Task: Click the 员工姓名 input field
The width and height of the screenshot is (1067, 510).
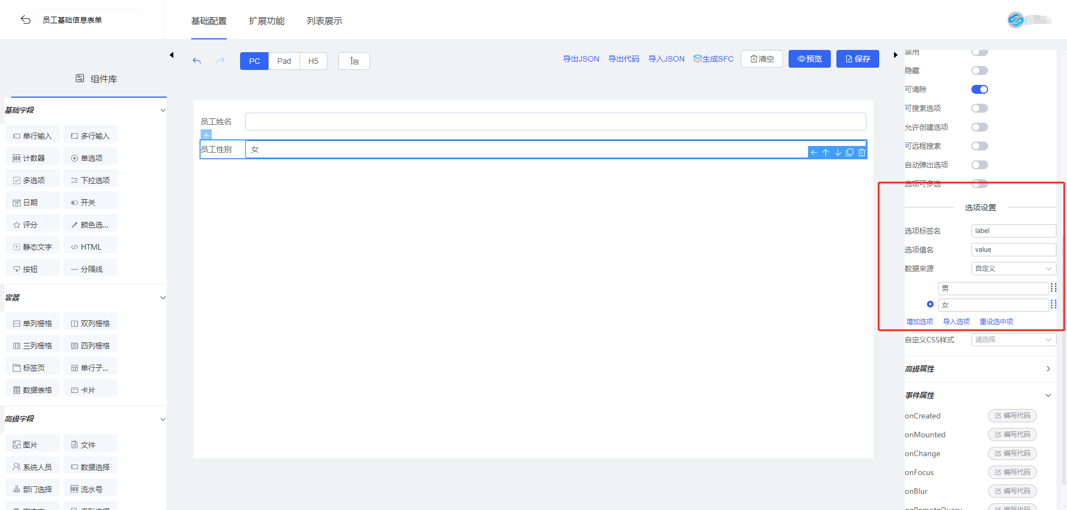Action: point(555,122)
